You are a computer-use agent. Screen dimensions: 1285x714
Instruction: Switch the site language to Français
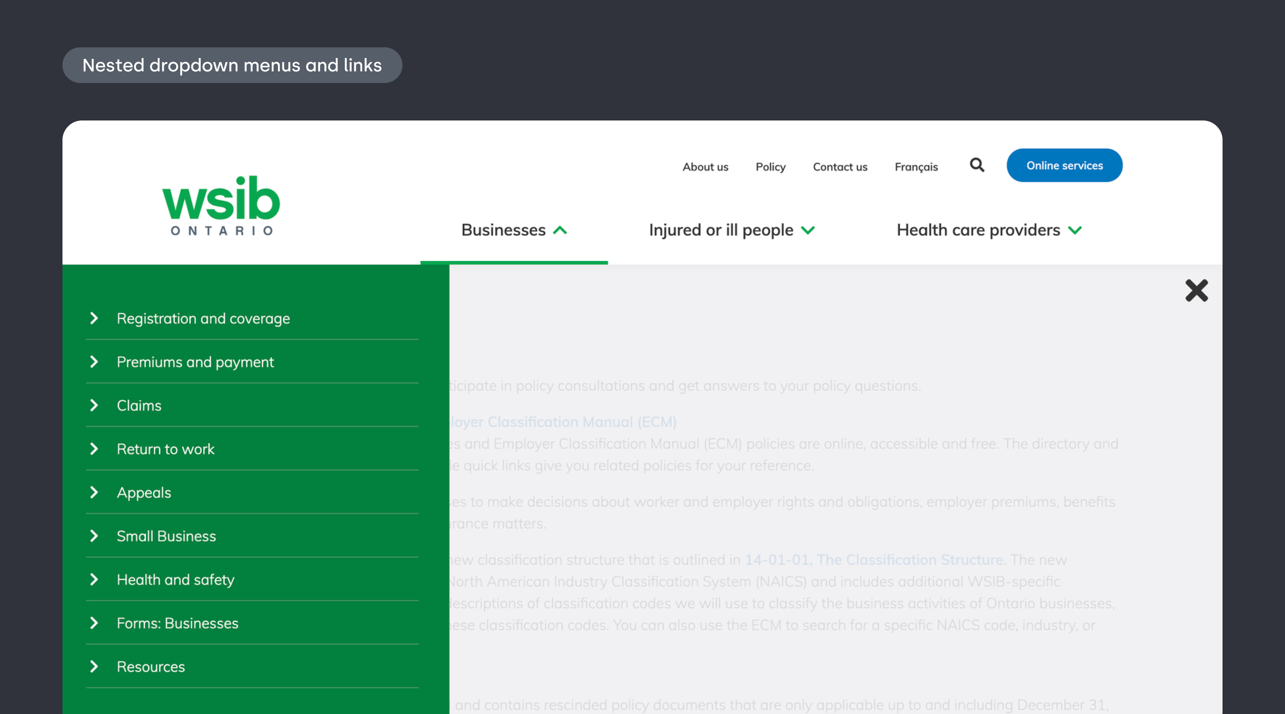click(x=916, y=166)
